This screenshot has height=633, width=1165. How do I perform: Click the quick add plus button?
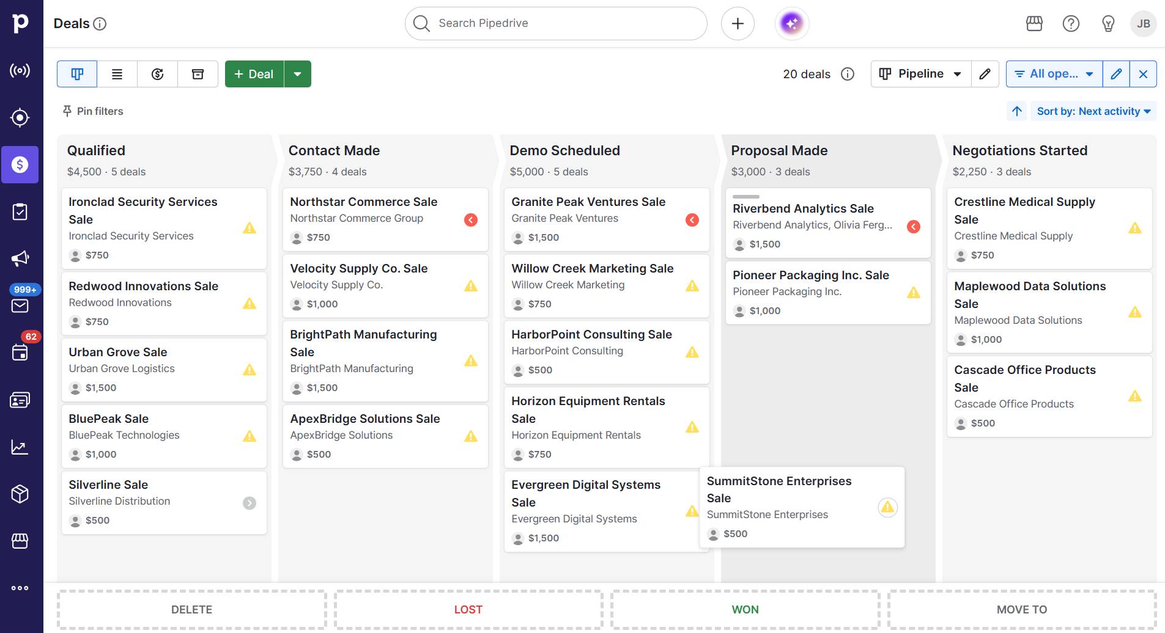(x=738, y=23)
